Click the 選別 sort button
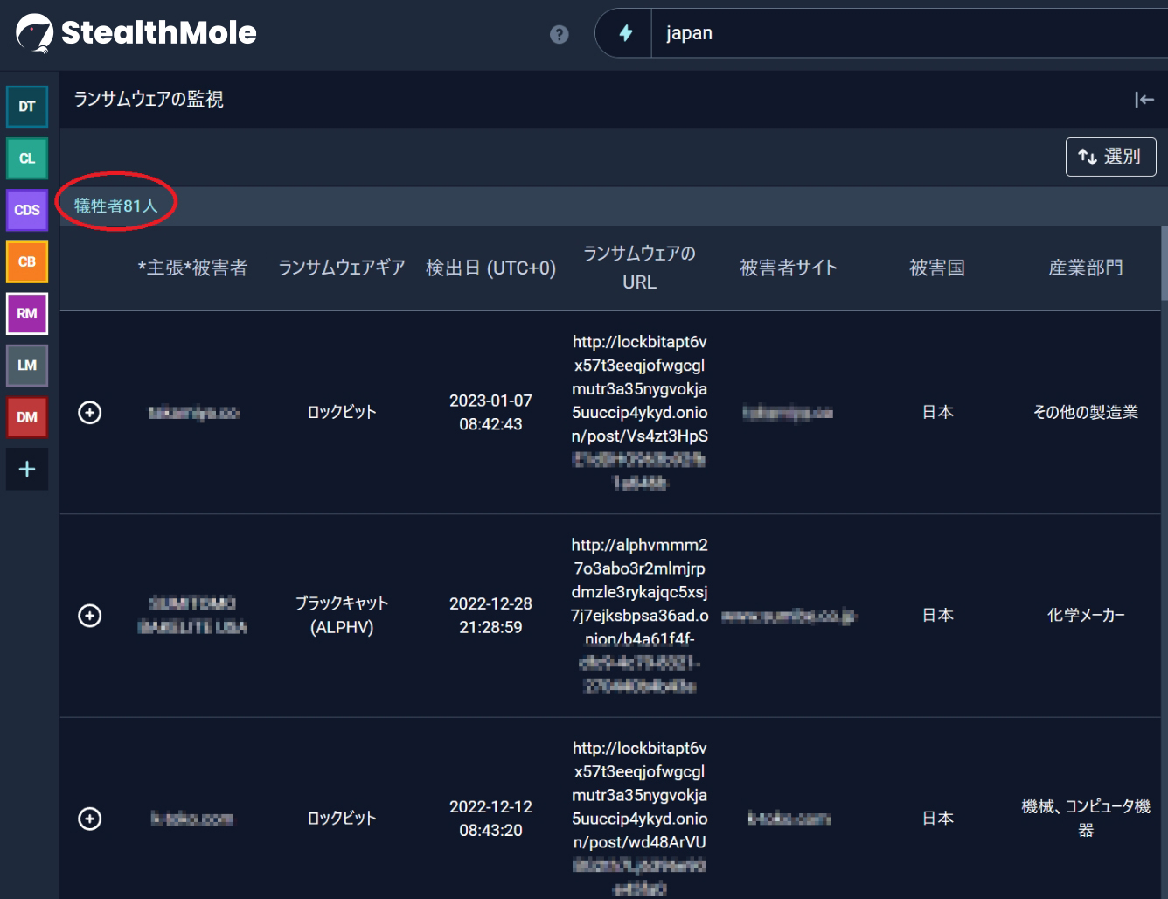Screen dimensions: 1168x899 point(1110,157)
